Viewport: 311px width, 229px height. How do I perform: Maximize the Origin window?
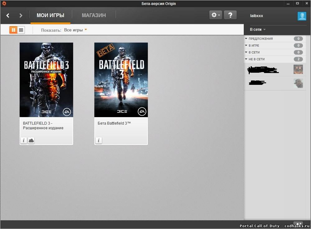coord(297,3)
